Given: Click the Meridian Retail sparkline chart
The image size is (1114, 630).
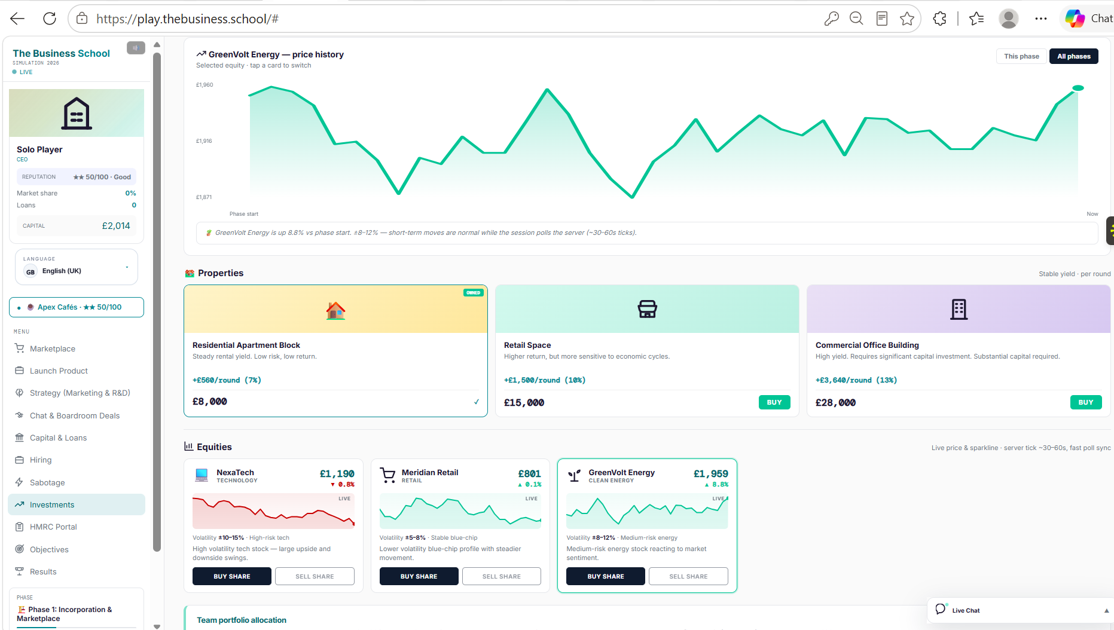Looking at the screenshot, I should click(460, 511).
